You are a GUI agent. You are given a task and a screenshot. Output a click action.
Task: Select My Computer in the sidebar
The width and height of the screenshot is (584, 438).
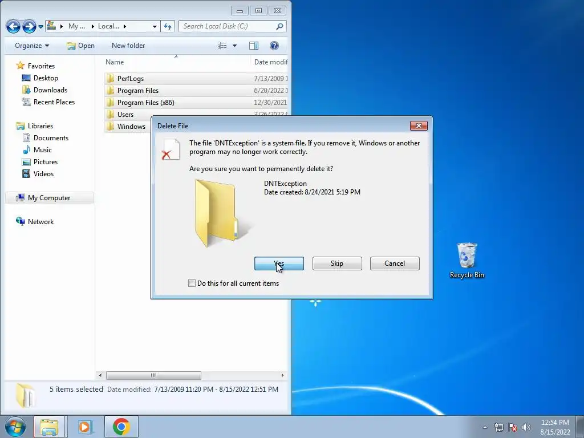coord(50,198)
